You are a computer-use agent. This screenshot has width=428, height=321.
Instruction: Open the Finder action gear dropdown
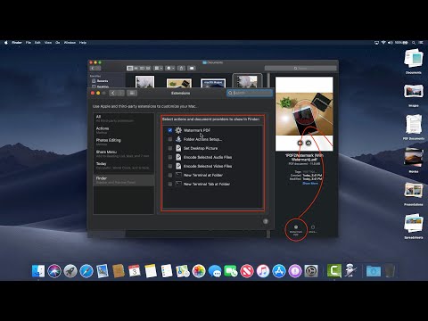[x=170, y=68]
